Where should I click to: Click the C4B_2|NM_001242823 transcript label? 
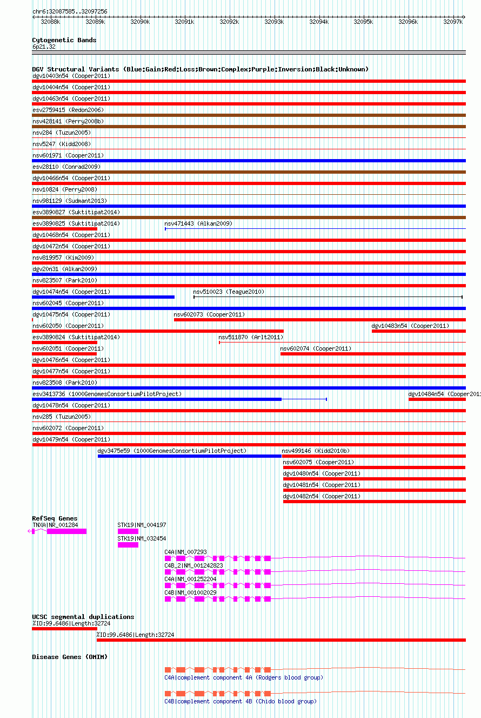pos(194,565)
